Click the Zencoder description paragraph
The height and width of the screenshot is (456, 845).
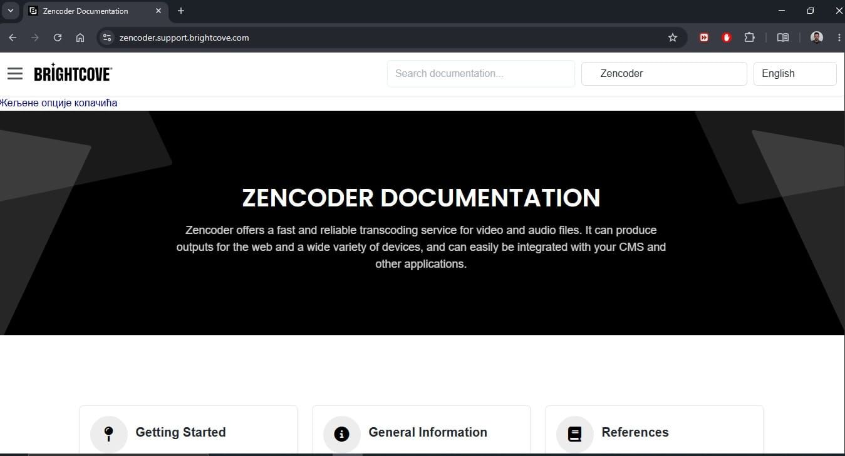[421, 247]
